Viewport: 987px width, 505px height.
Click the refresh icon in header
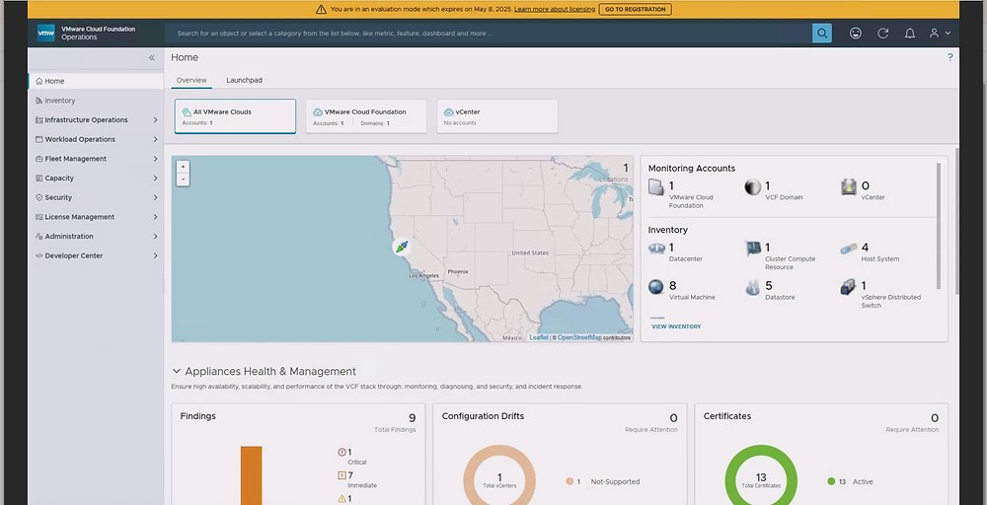tap(882, 34)
